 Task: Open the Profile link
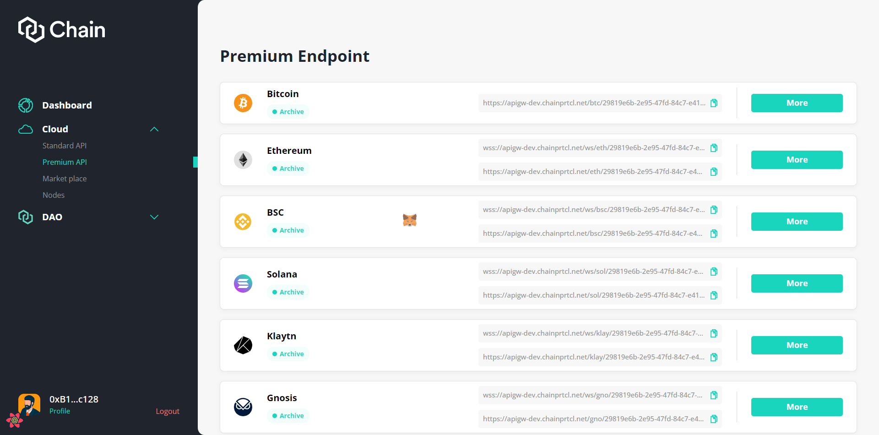coord(60,411)
